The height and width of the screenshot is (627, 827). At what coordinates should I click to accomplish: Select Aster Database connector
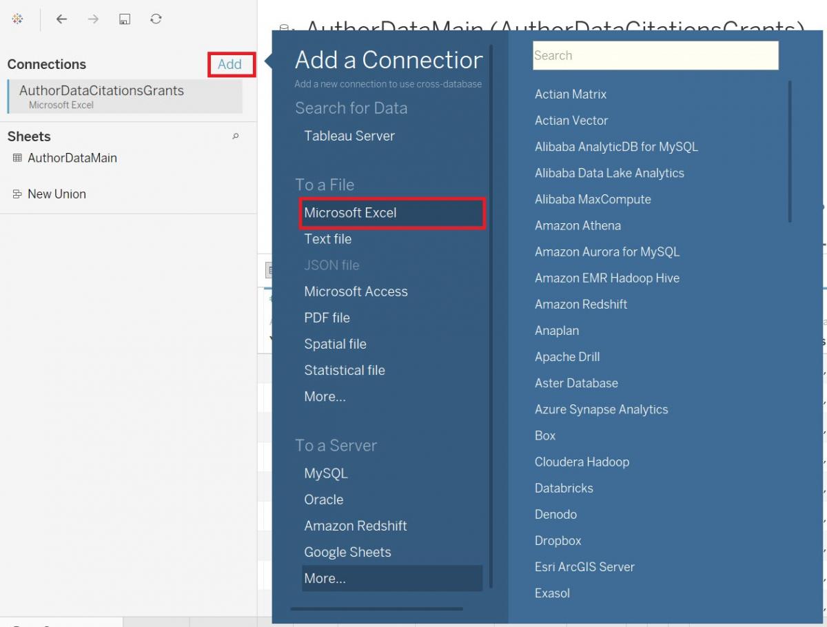point(576,382)
